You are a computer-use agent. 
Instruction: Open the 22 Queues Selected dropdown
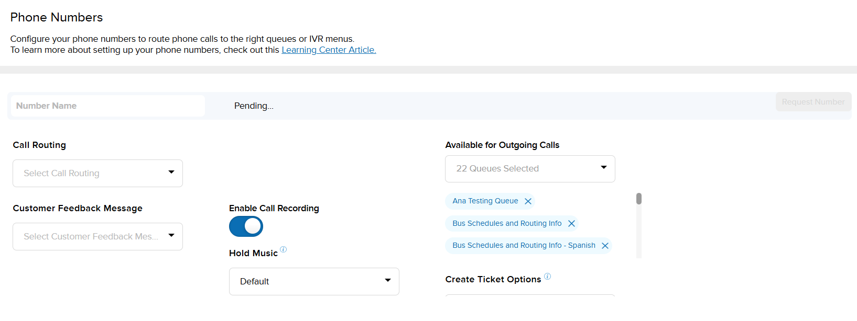(x=530, y=169)
